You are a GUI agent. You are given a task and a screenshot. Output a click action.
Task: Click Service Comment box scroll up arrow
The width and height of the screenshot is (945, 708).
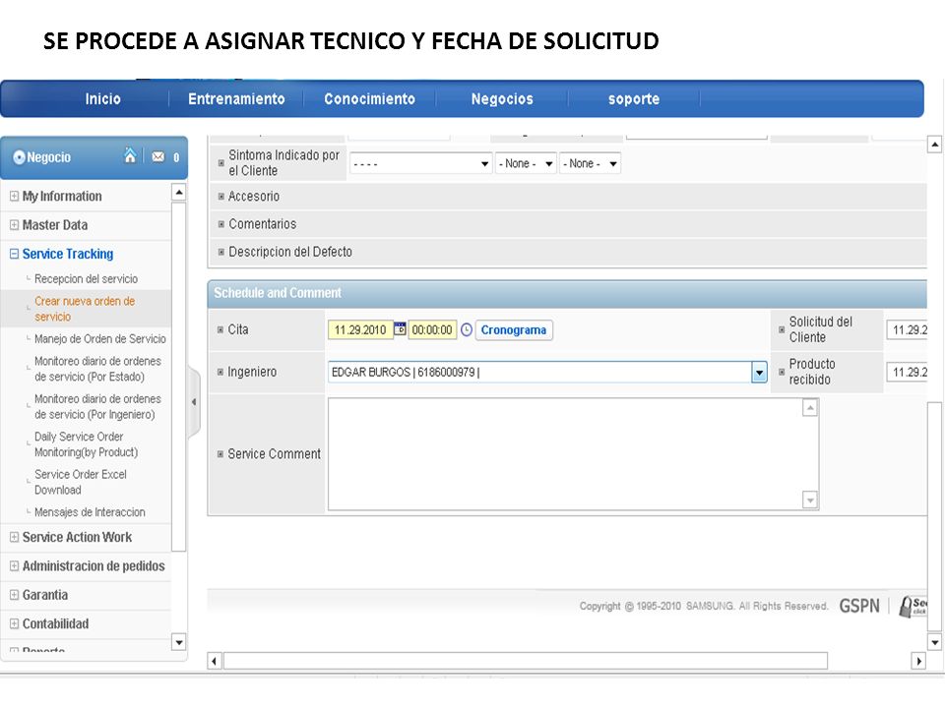coord(810,408)
